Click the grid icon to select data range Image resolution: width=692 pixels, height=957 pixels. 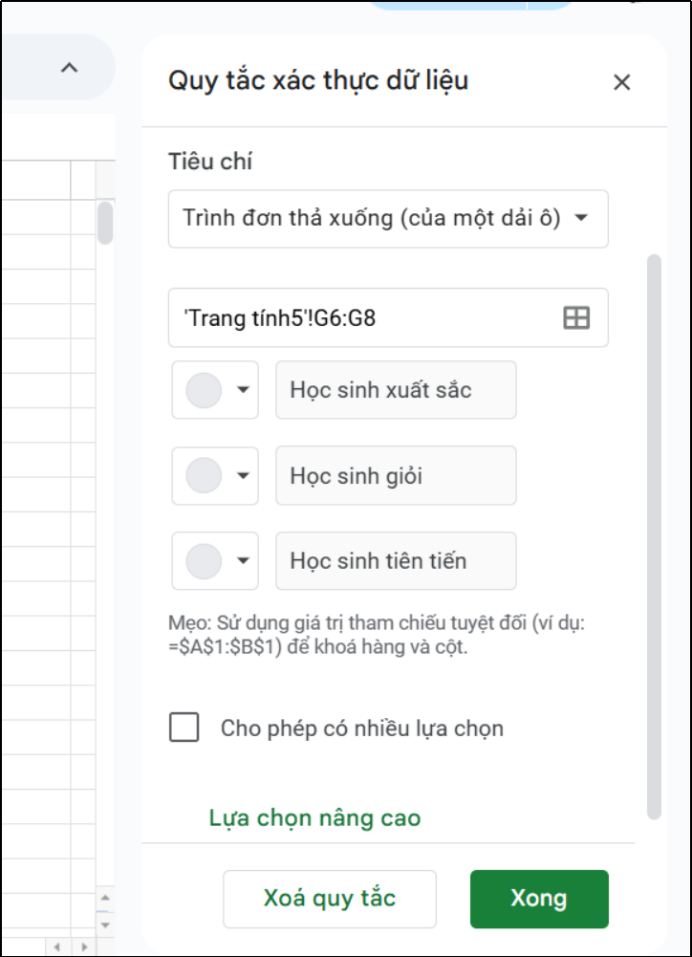[577, 317]
